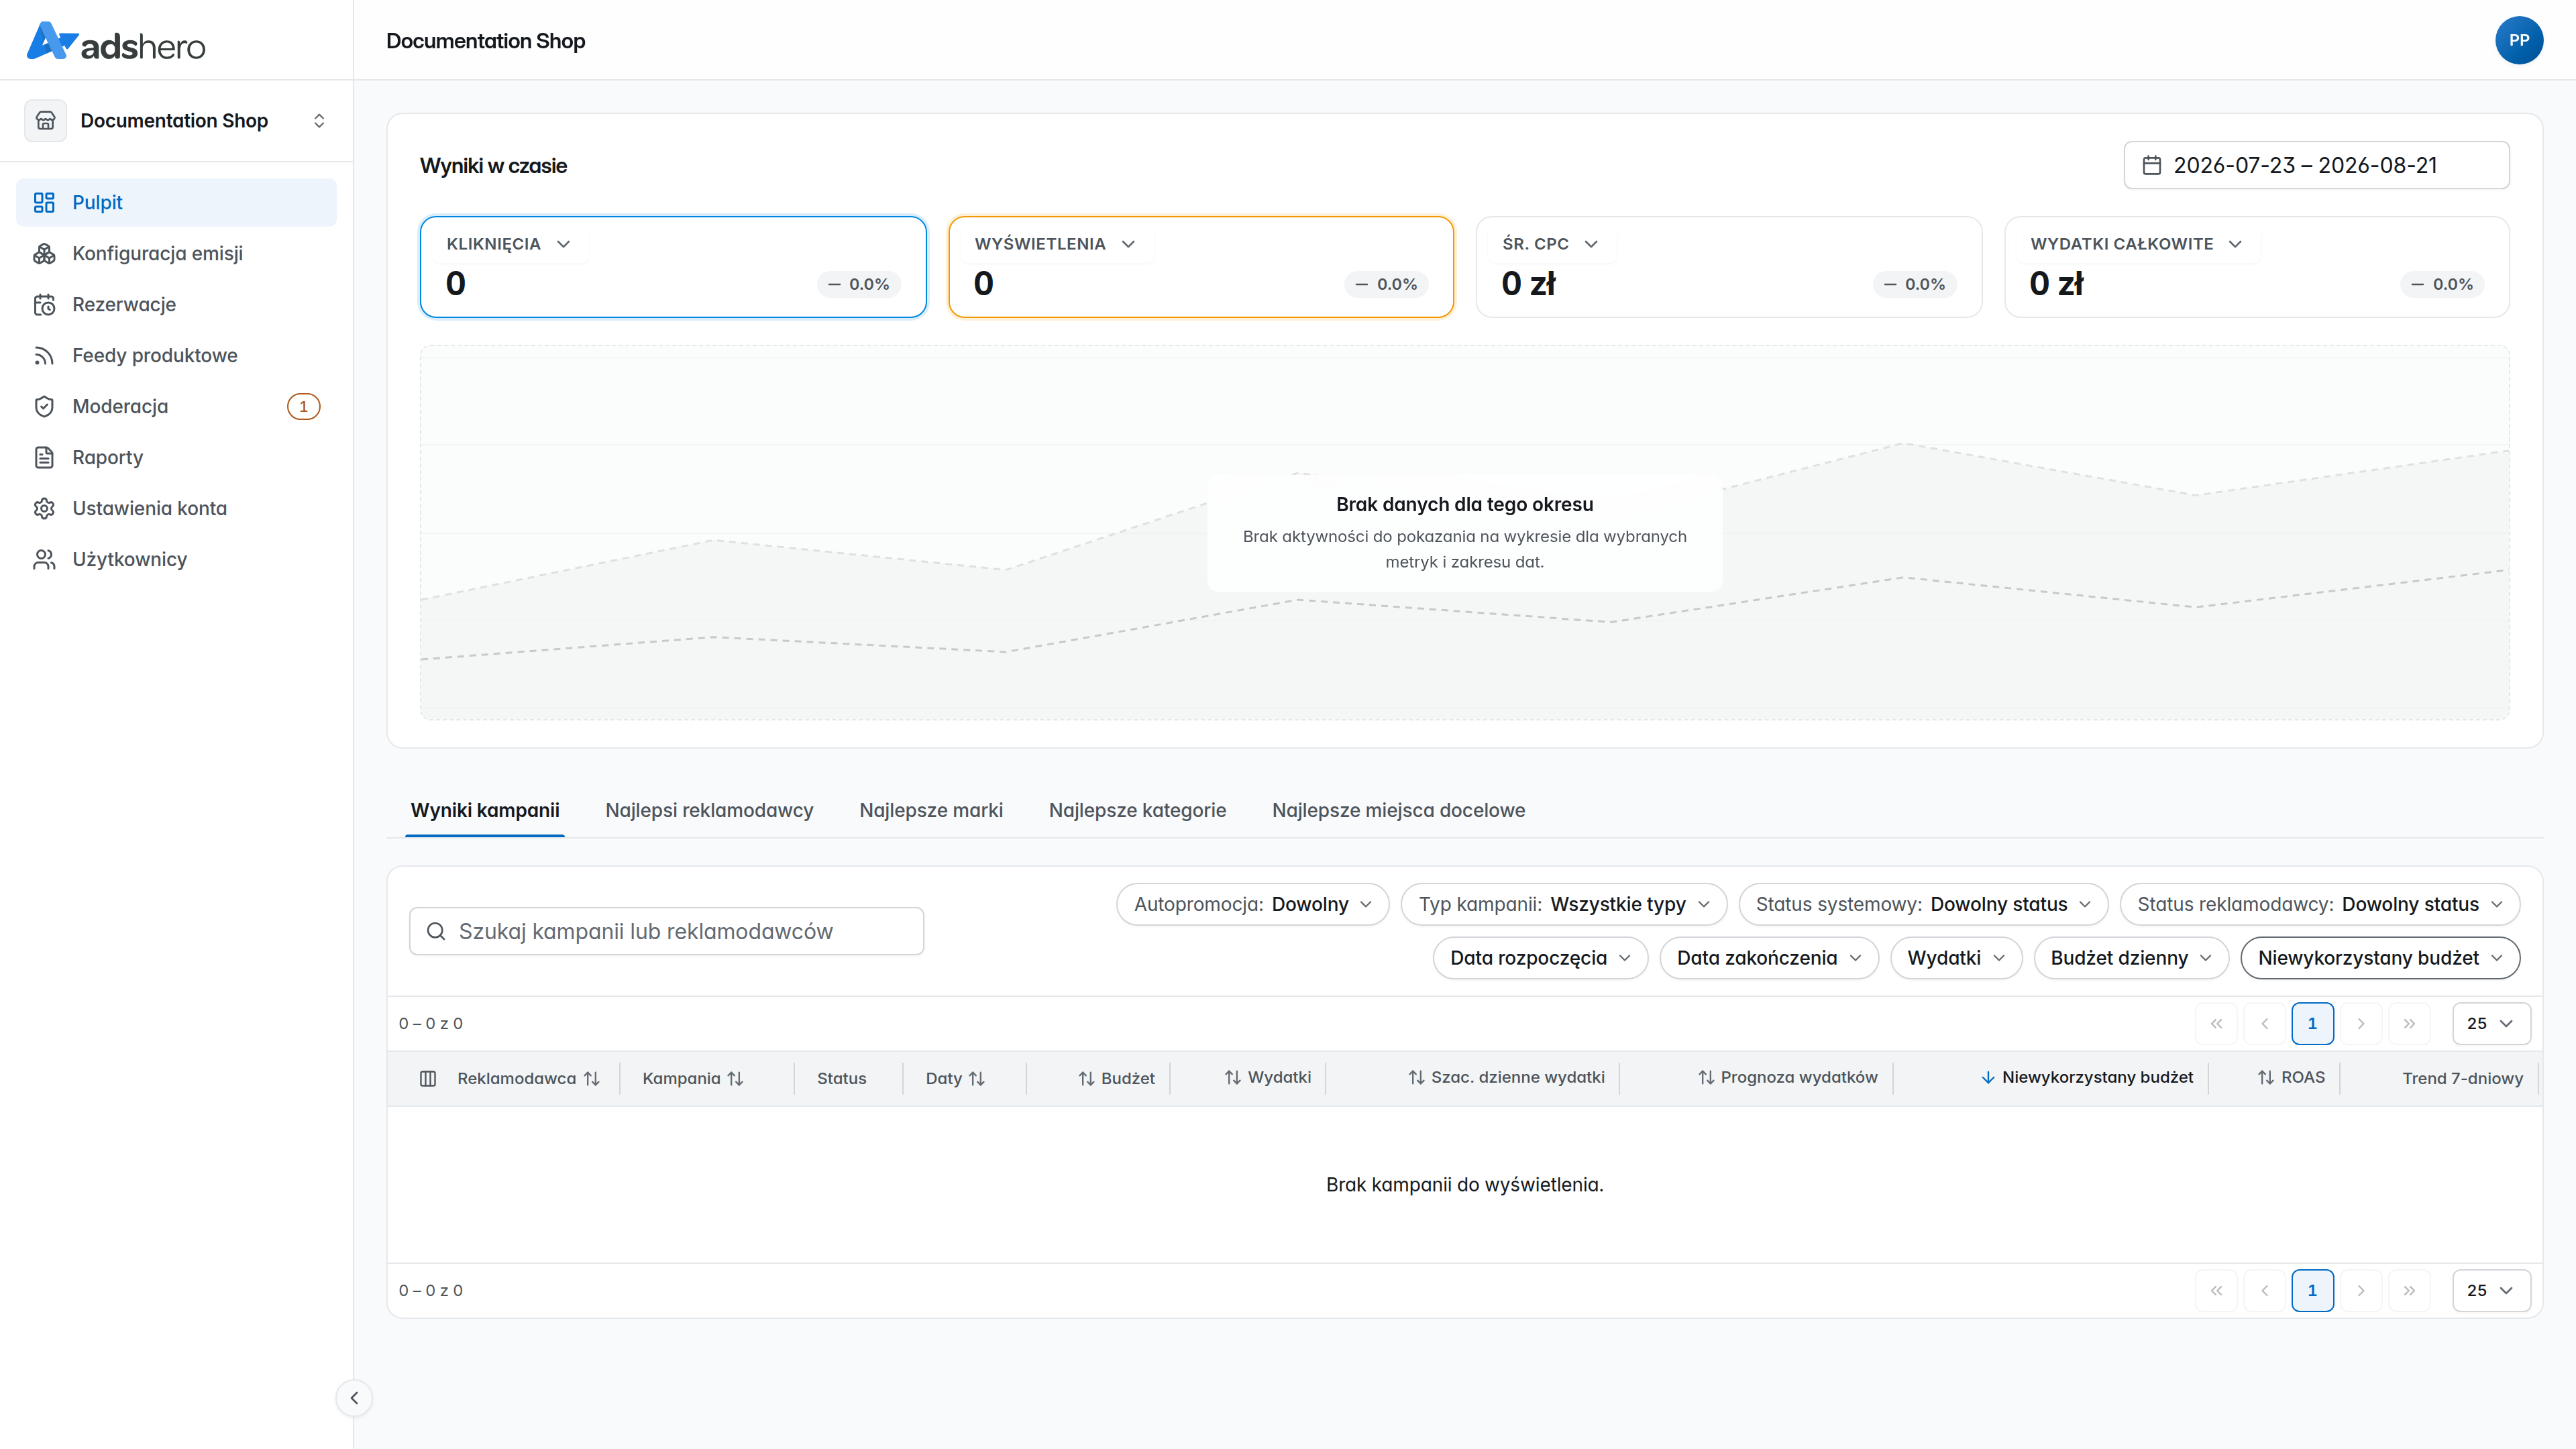Switch to Najlepsi reklamodawcy tab
The image size is (2576, 1449).
[709, 810]
